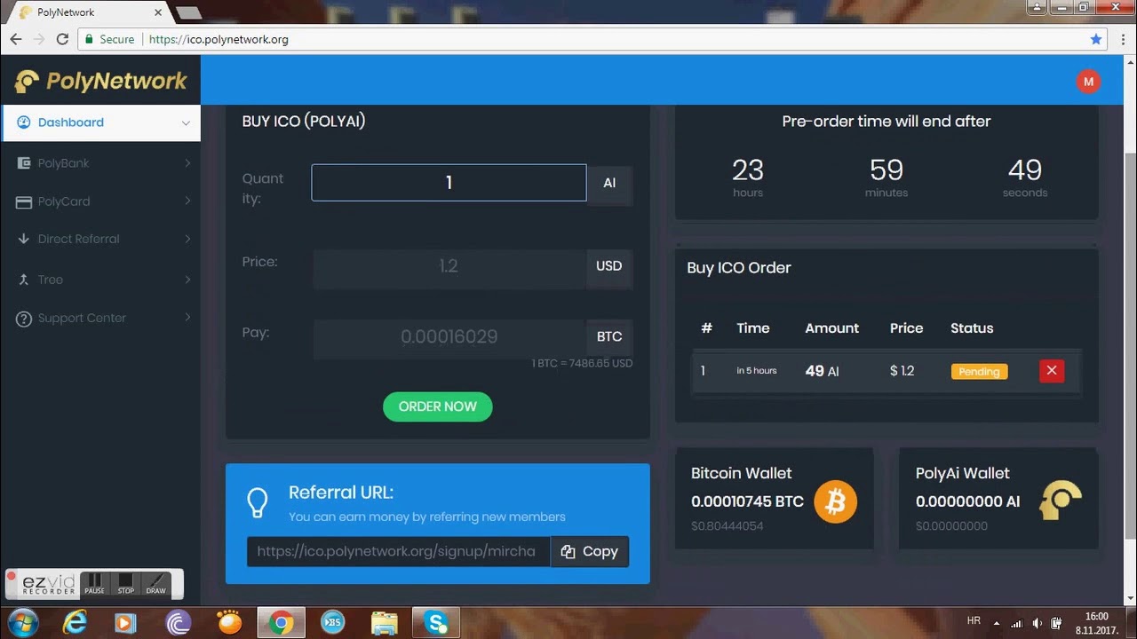The image size is (1137, 639).
Task: Click the Pay field showing 0.00016029
Action: pos(449,337)
